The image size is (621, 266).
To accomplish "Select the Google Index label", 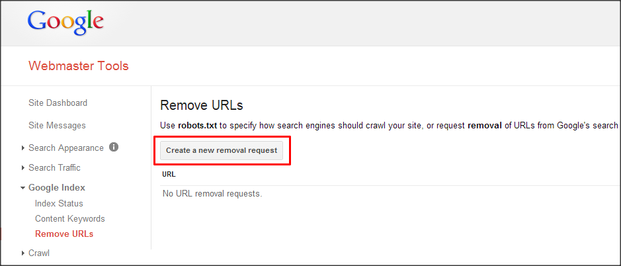I will pos(57,187).
